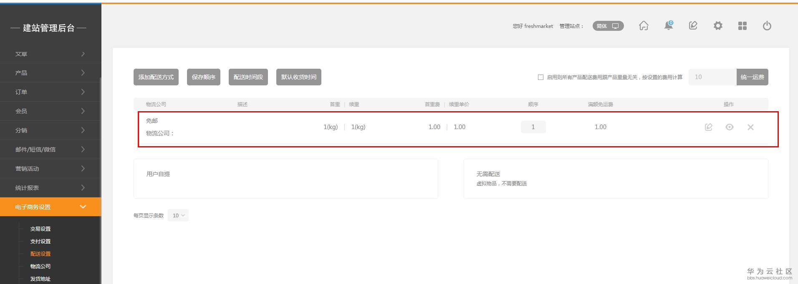This screenshot has height=284, width=798.
Task: Delete the 免邮 delivery method row
Action: (750, 127)
